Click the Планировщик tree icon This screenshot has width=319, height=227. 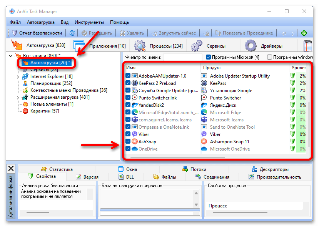coord(25,83)
